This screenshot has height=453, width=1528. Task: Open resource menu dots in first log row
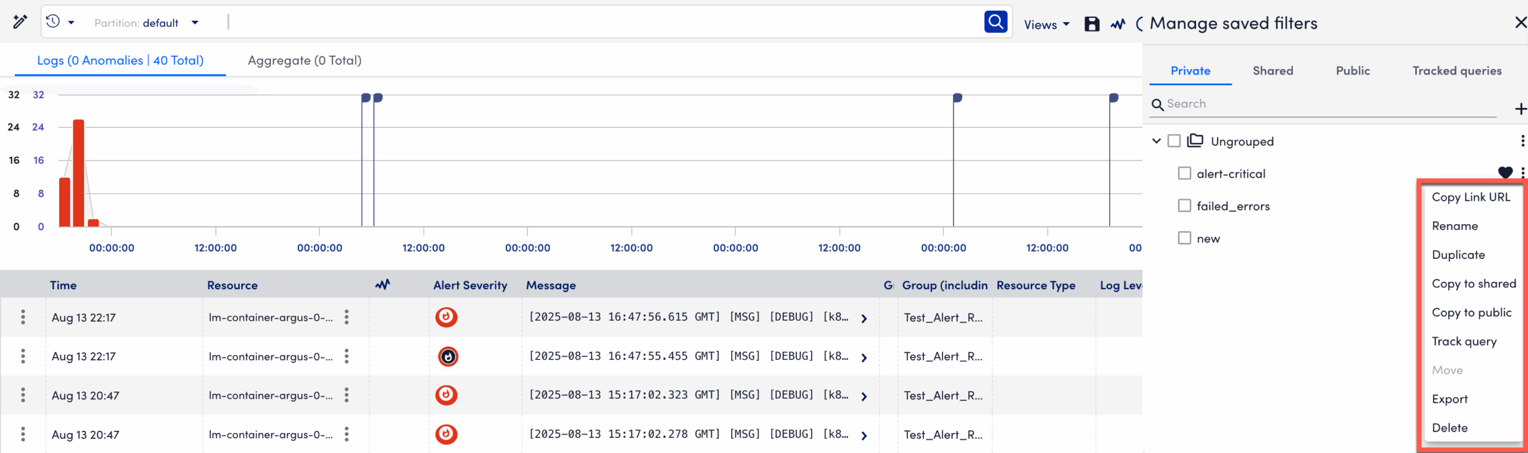pos(346,317)
